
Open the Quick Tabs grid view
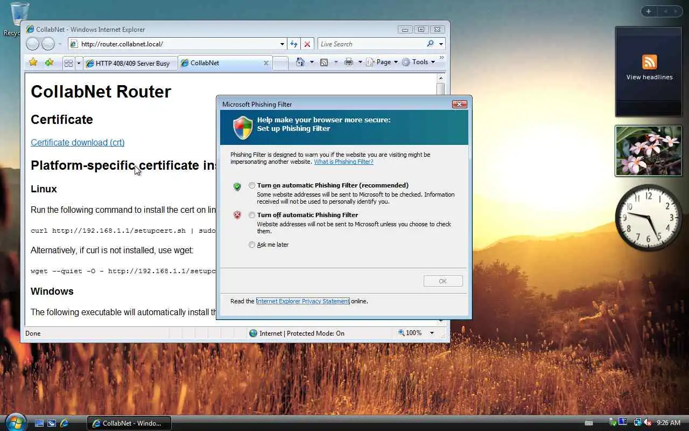68,63
